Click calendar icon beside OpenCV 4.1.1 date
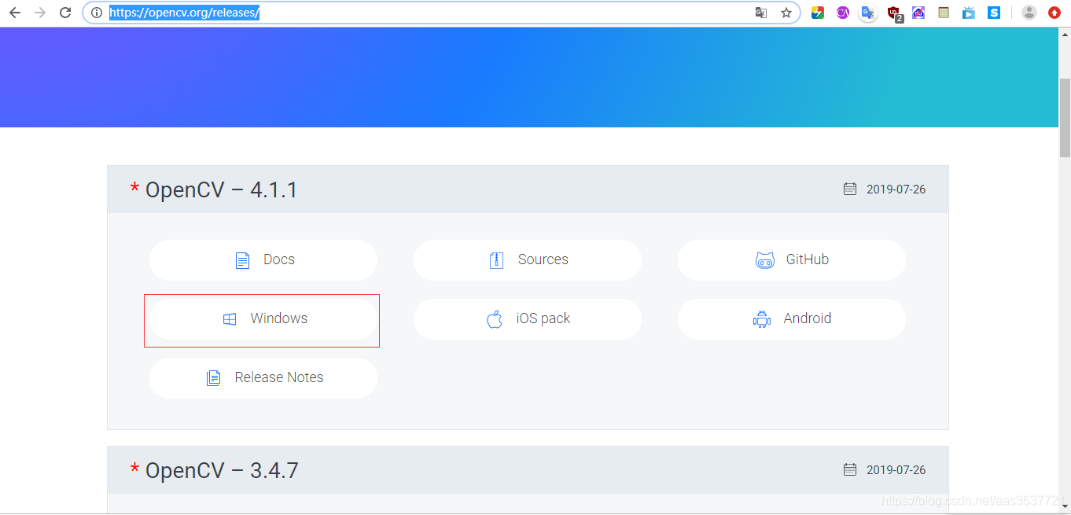 tap(850, 189)
